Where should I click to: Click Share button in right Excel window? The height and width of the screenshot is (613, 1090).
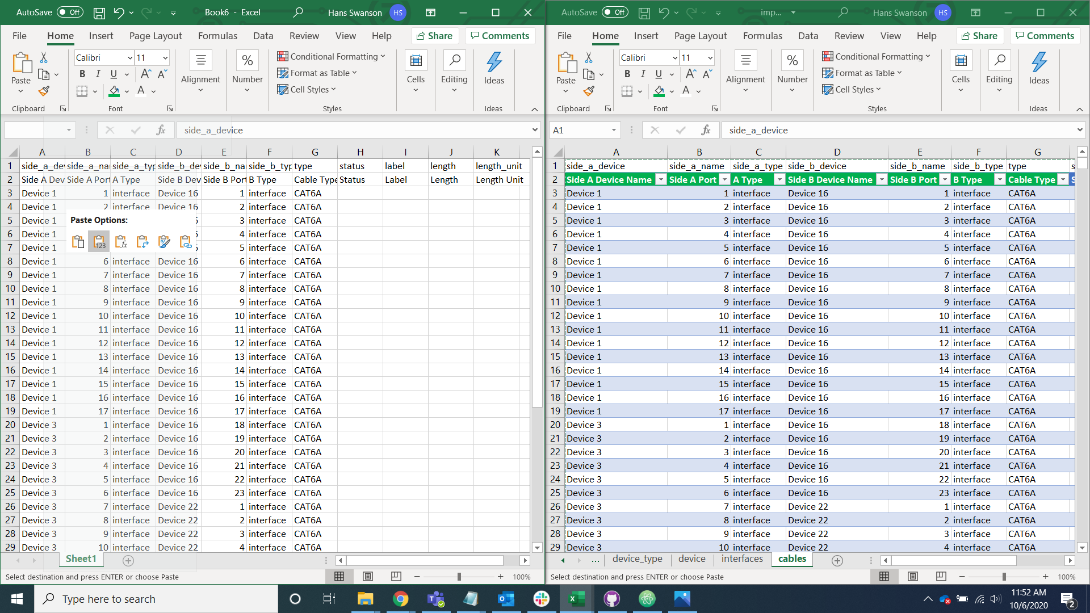tap(979, 36)
